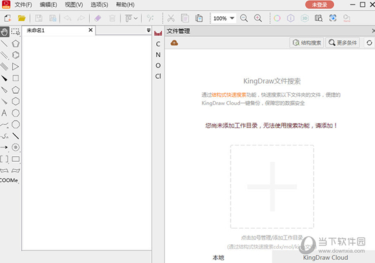The width and height of the screenshot is (375, 263).
Task: Insert the cyclopentadiene ring template
Action: [x=16, y=44]
